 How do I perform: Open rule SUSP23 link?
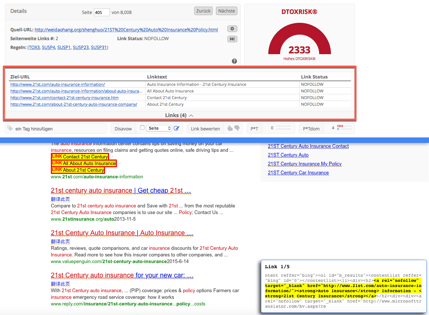[81, 47]
